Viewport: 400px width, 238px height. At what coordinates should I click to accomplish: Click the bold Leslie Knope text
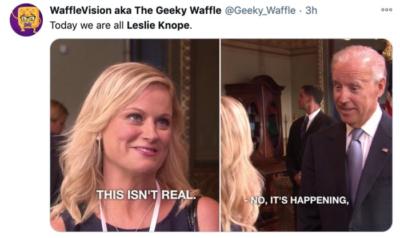158,26
